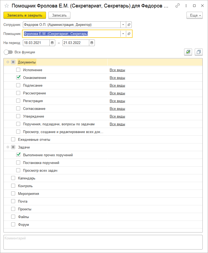Viewport: 208px width, 253px height.
Task: Click the check all functions icon
Action: click(188, 52)
